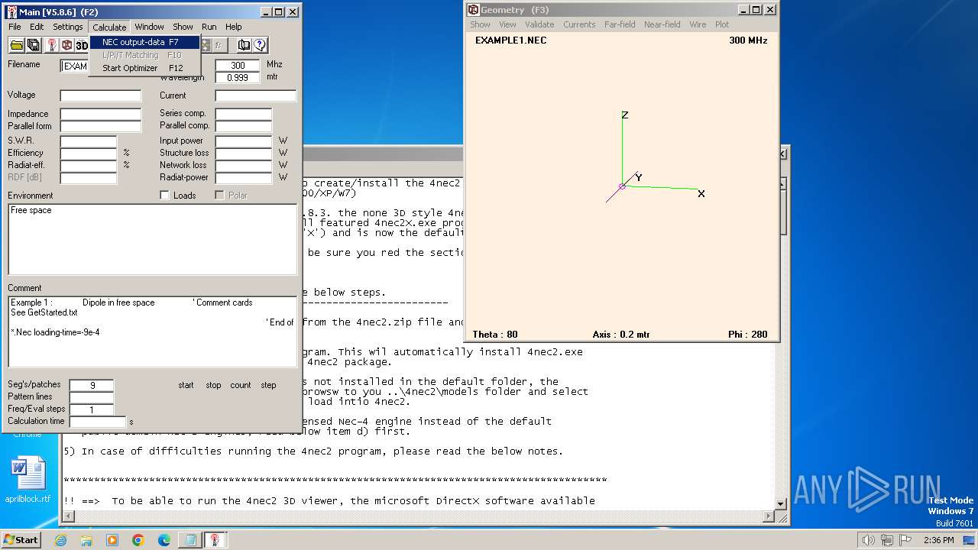Click the EXAMPLE1.NEC label in Geometry
The width and height of the screenshot is (978, 550).
pos(510,40)
